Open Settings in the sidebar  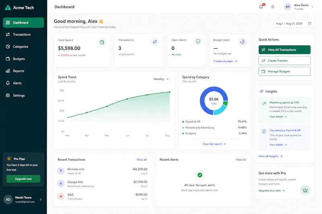click(x=23, y=96)
